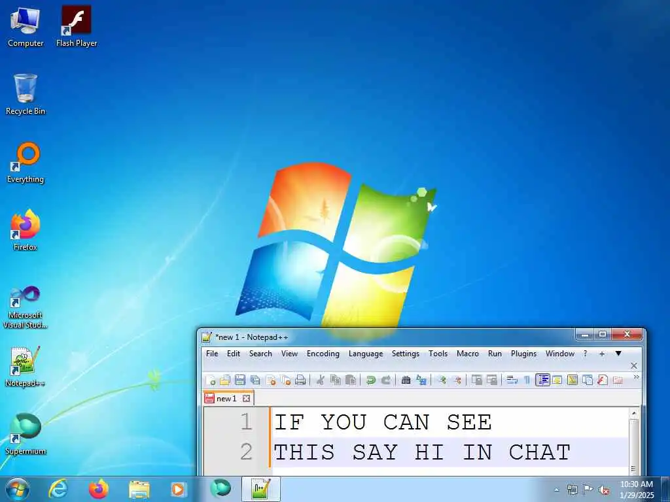Click line 2 text "THIS SAY HI IN CHAT"
The height and width of the screenshot is (502, 670).
[422, 452]
